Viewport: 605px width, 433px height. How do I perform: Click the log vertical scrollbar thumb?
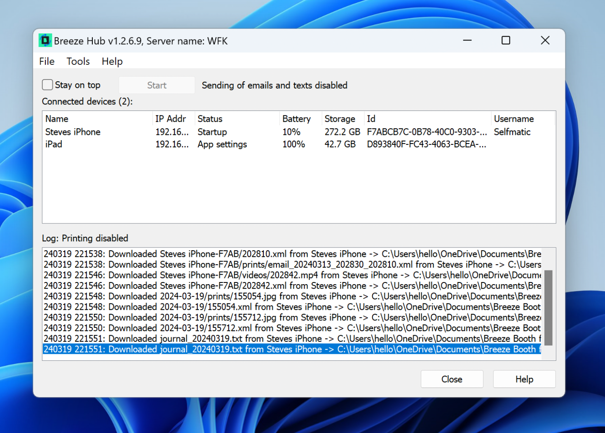[548, 308]
